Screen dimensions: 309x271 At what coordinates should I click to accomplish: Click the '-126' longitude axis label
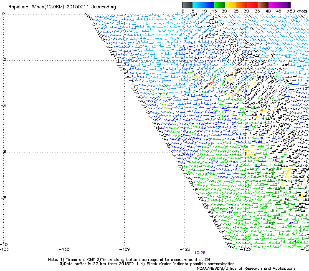185,249
